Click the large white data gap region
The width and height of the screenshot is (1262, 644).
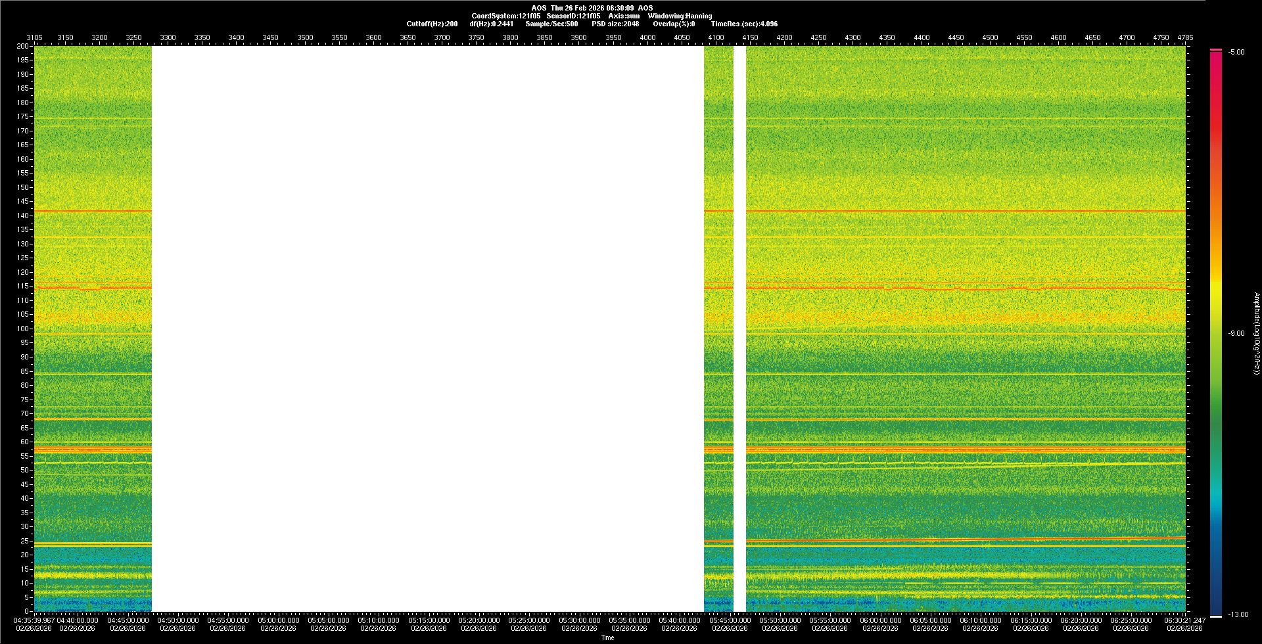[427, 329]
